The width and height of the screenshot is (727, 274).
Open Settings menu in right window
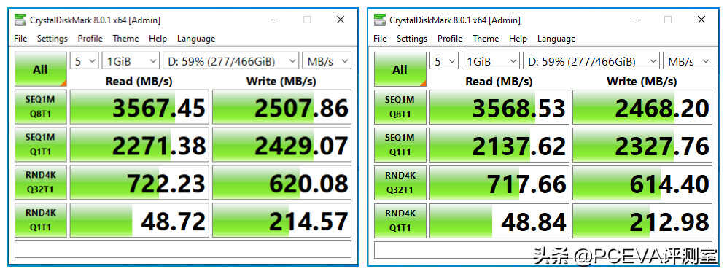pos(412,39)
